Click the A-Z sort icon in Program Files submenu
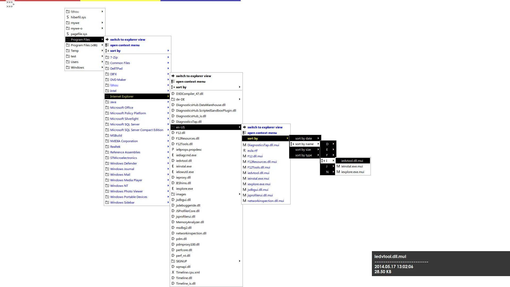The width and height of the screenshot is (510, 287). [x=107, y=51]
